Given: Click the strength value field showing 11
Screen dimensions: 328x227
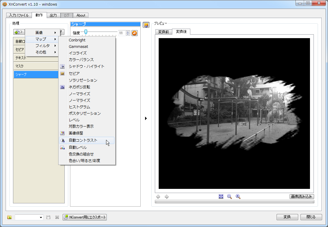Looking at the screenshot, I should coord(122,33).
